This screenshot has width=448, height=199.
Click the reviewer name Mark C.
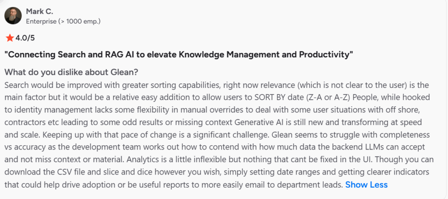41,11
